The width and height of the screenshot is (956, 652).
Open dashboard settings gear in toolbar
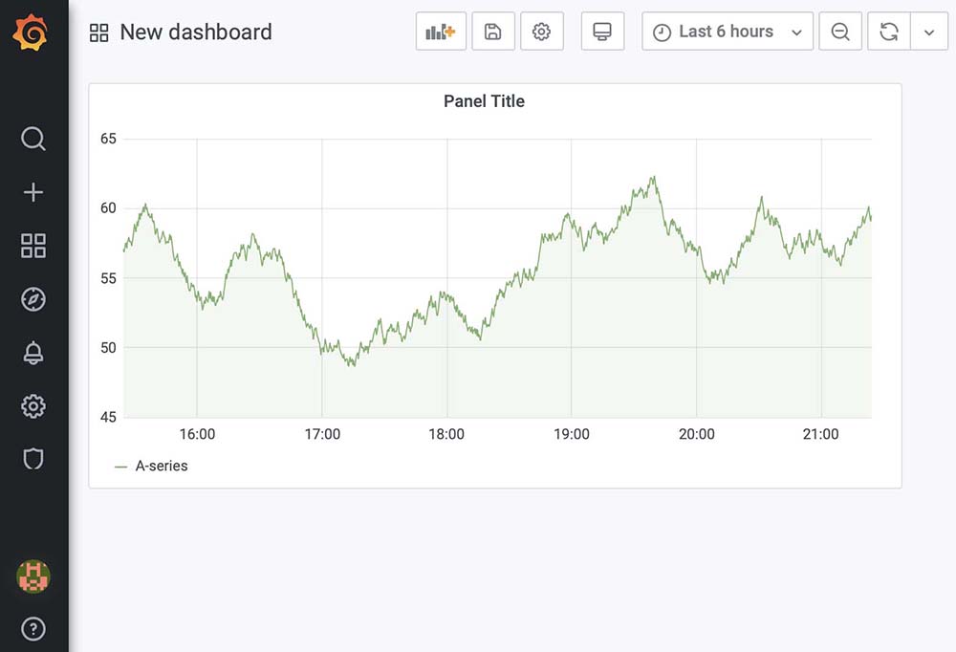[x=541, y=32]
